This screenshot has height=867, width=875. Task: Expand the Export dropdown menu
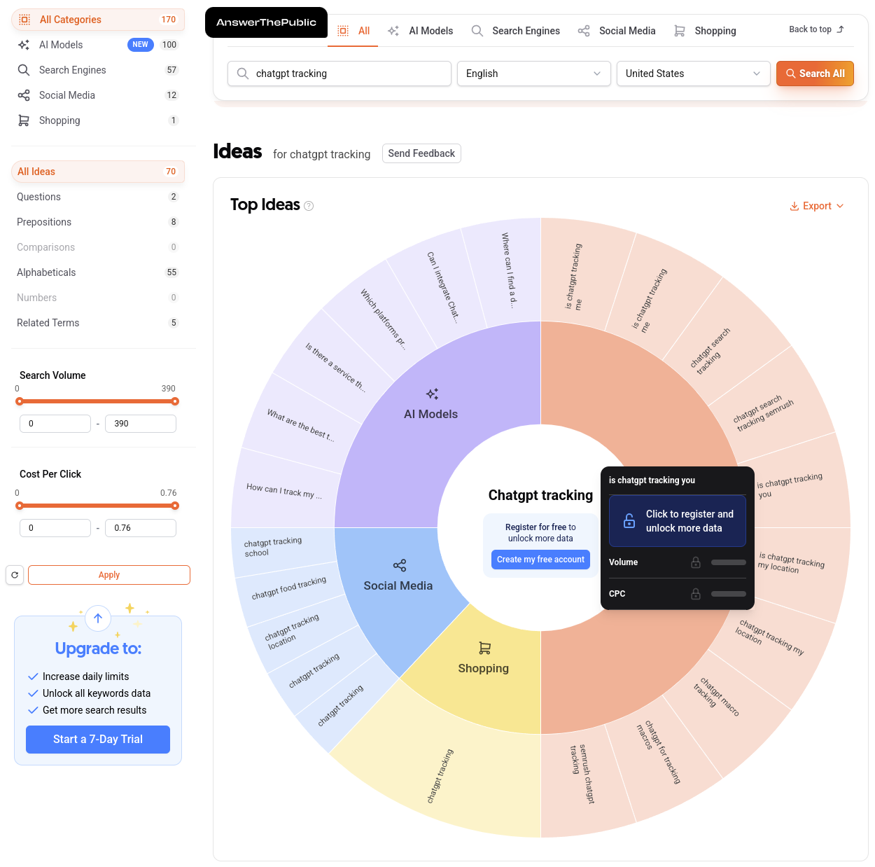(817, 206)
